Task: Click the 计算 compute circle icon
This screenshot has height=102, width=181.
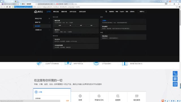Action: (x=36, y=92)
